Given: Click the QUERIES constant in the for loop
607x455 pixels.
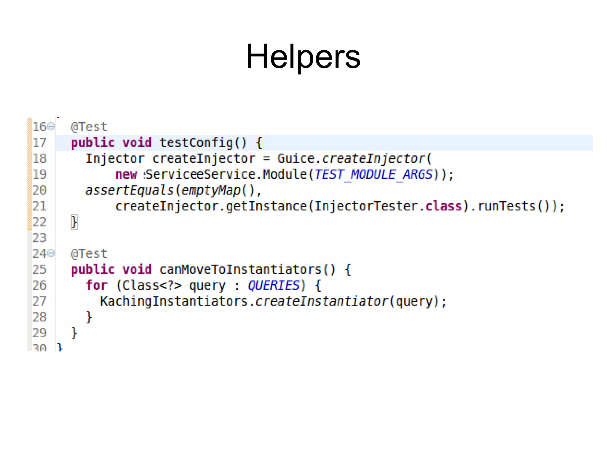Looking at the screenshot, I should click(x=274, y=285).
